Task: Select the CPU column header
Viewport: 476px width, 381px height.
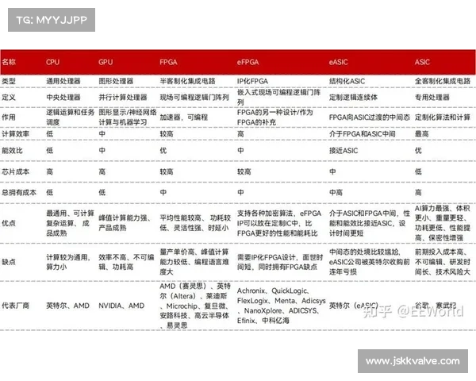Action: pos(52,62)
